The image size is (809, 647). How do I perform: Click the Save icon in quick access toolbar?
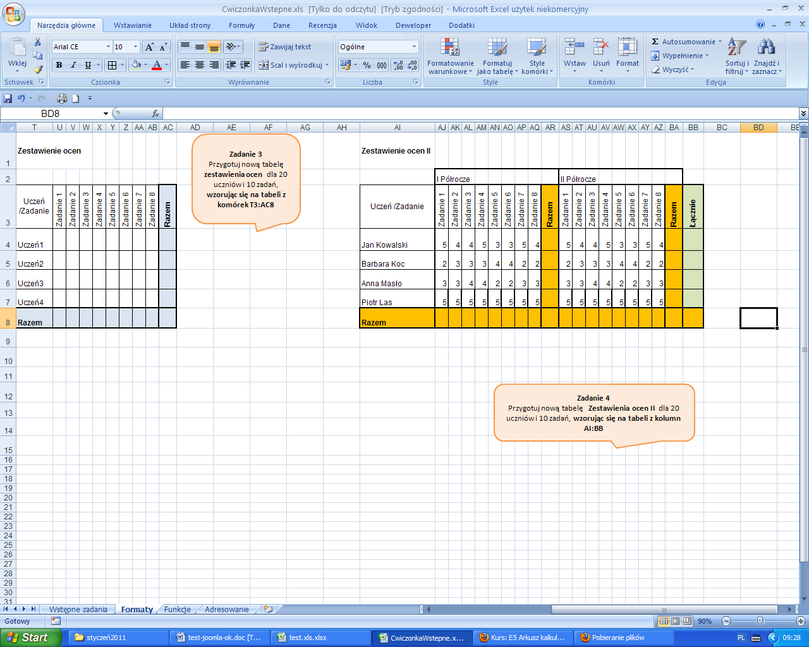click(8, 98)
